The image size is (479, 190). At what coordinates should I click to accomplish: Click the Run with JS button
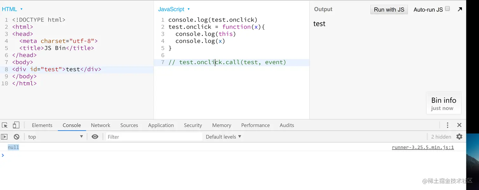389,9
